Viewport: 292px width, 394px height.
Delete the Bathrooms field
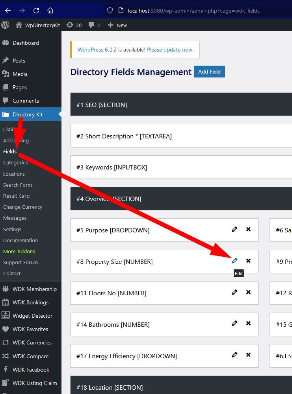pyautogui.click(x=248, y=323)
